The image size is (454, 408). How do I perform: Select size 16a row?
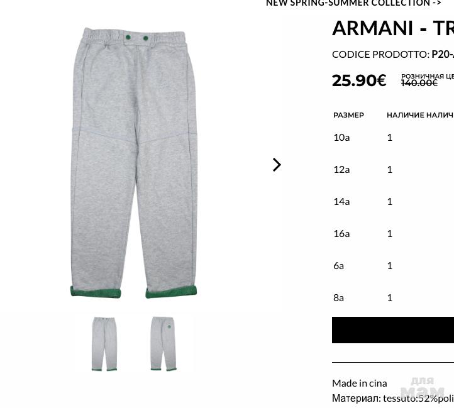pos(394,233)
